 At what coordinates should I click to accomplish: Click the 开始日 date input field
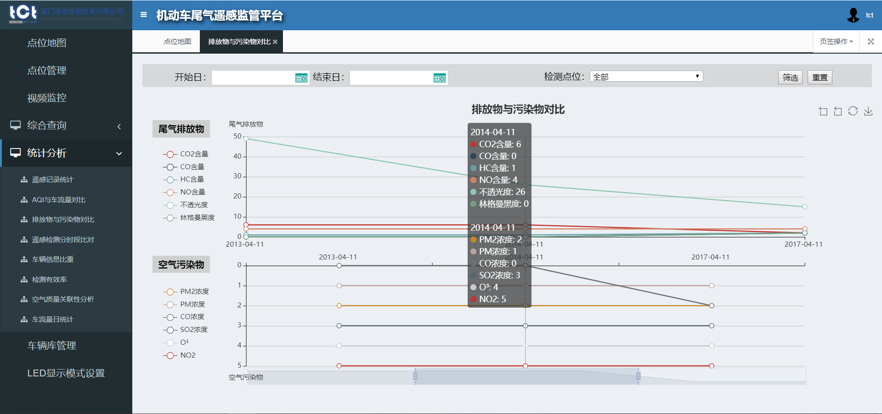260,78
